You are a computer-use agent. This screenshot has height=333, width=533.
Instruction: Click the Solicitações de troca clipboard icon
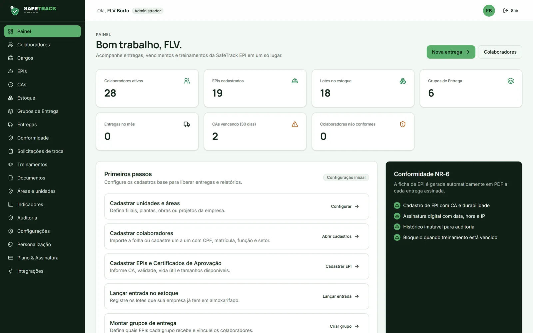(11, 151)
